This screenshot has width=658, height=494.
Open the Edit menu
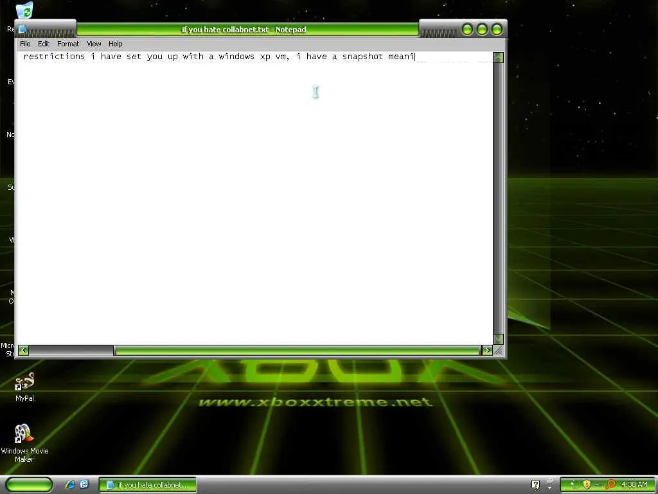point(44,44)
